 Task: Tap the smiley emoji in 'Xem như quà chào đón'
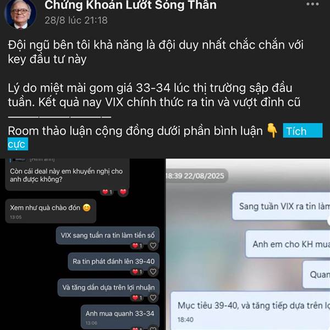tap(87, 208)
